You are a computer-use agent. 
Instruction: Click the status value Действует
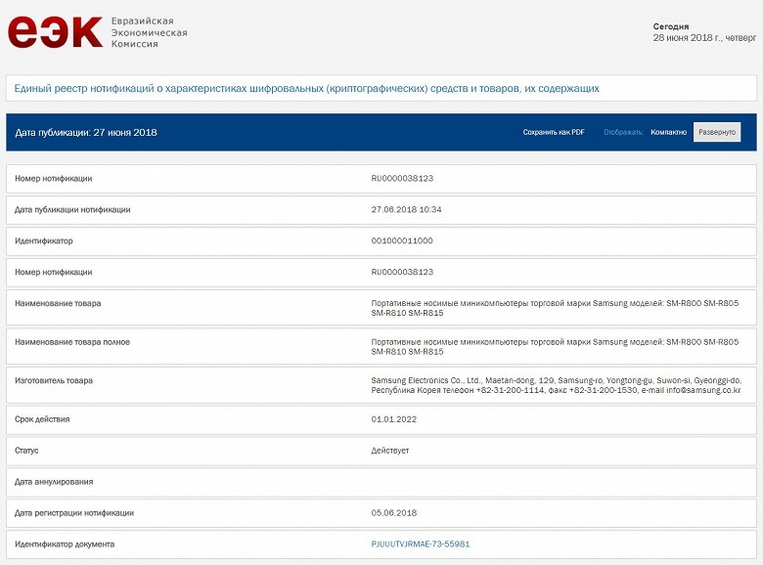coord(389,451)
